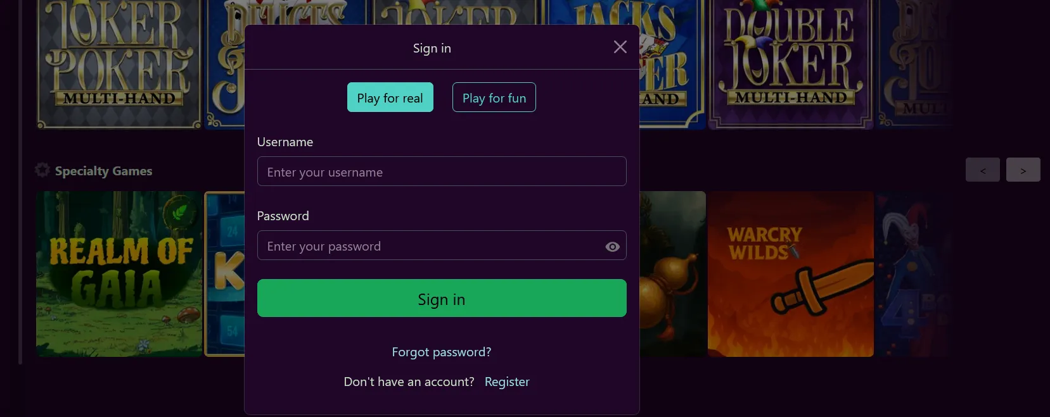Click the right carousel arrow
The width and height of the screenshot is (1050, 417).
click(x=1022, y=170)
